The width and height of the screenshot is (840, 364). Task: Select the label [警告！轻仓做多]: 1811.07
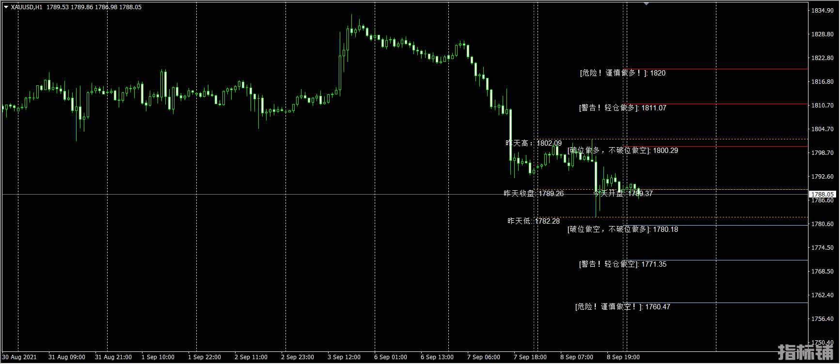click(x=622, y=108)
